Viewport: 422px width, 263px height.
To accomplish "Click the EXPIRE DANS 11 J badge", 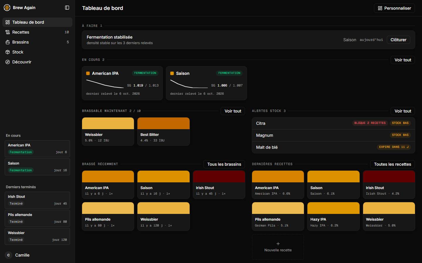I will click(394, 147).
